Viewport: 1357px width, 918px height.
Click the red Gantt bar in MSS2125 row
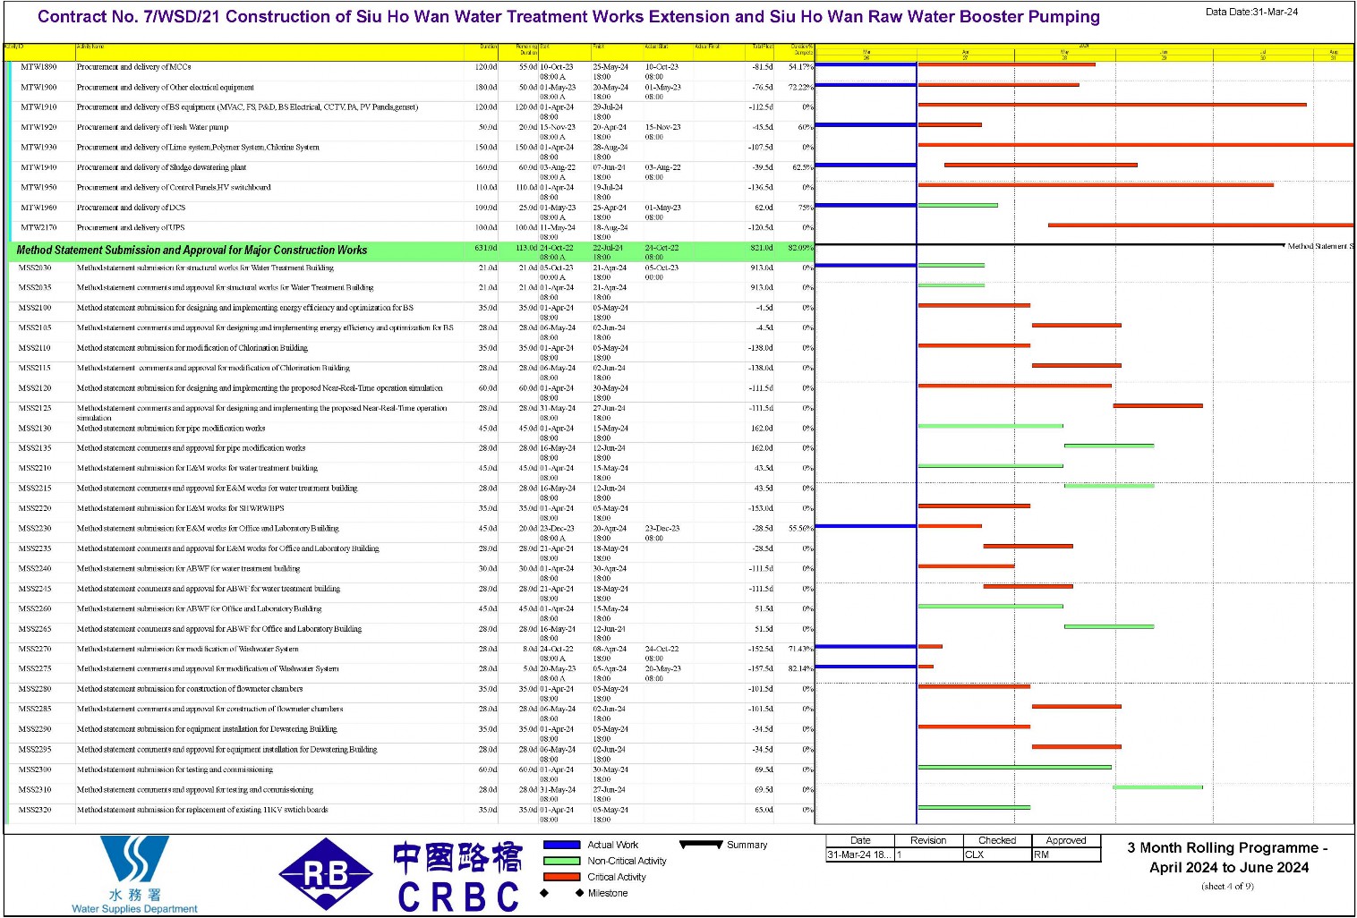point(1157,405)
